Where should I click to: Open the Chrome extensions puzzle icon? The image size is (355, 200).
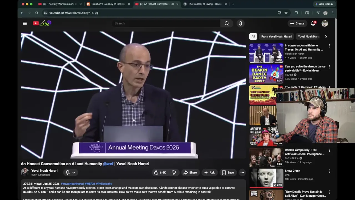296,13
